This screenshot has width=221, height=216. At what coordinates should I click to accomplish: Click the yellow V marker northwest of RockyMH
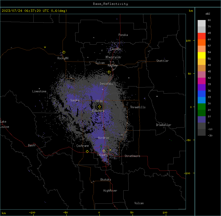[x=45, y=47]
